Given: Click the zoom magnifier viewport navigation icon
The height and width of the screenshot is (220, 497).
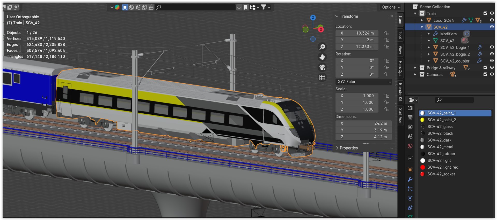Looking at the screenshot, I should click(322, 47).
